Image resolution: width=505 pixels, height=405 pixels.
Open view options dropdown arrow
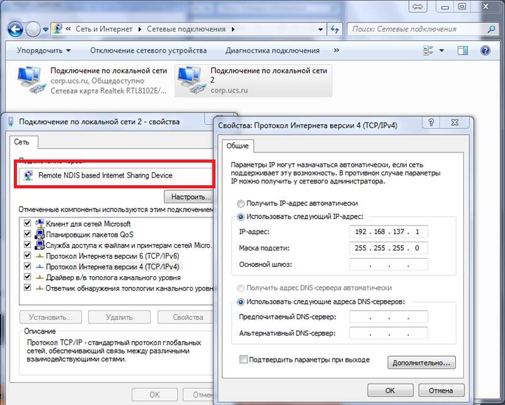point(442,50)
